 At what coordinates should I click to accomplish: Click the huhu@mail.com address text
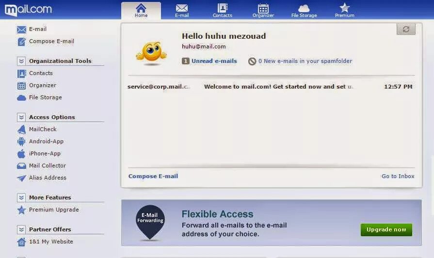[204, 46]
